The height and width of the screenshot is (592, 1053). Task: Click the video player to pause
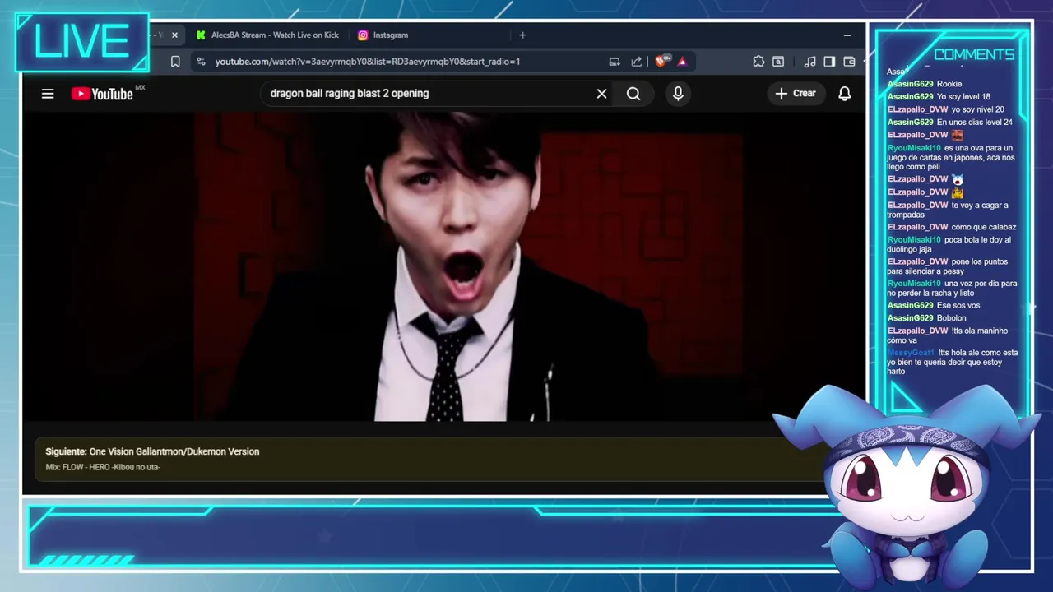443,267
